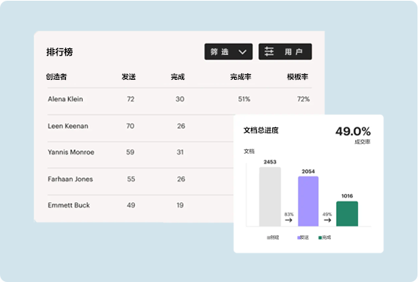Select the Farhaan Jones row name

pos(70,179)
